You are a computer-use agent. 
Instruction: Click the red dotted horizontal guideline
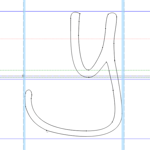[x=75, y=39]
